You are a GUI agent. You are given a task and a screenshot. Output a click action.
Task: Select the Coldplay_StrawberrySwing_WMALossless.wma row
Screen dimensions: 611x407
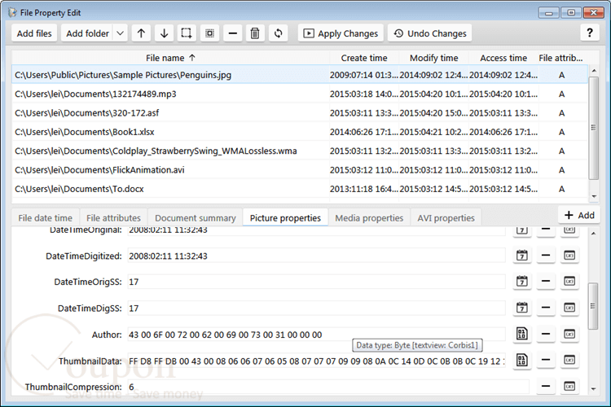299,151
